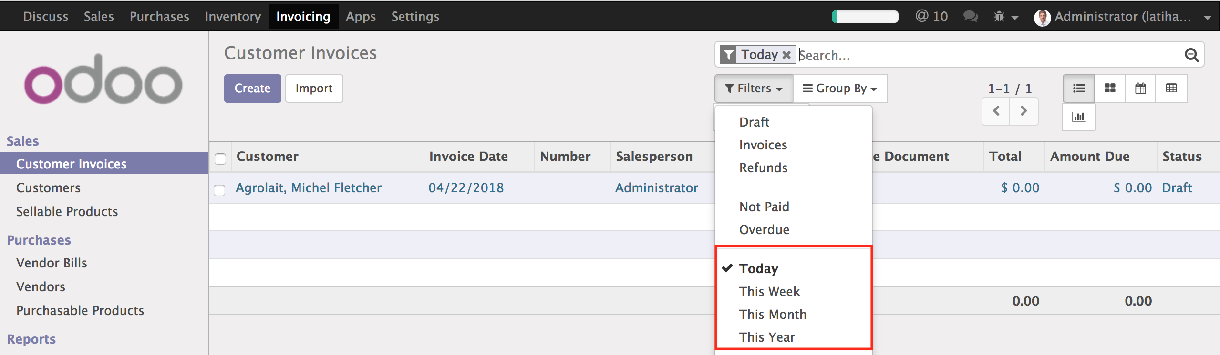Click the progress bar in top bar
The width and height of the screenshot is (1220, 355).
(865, 17)
